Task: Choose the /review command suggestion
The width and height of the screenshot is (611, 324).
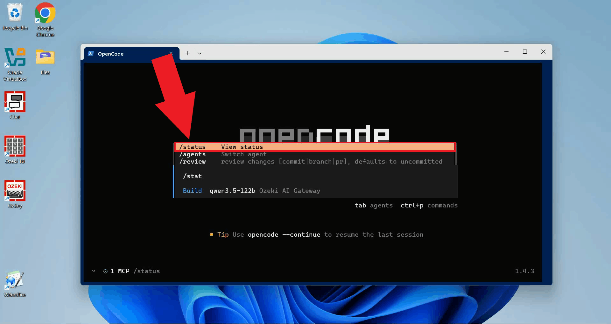Action: click(315, 161)
